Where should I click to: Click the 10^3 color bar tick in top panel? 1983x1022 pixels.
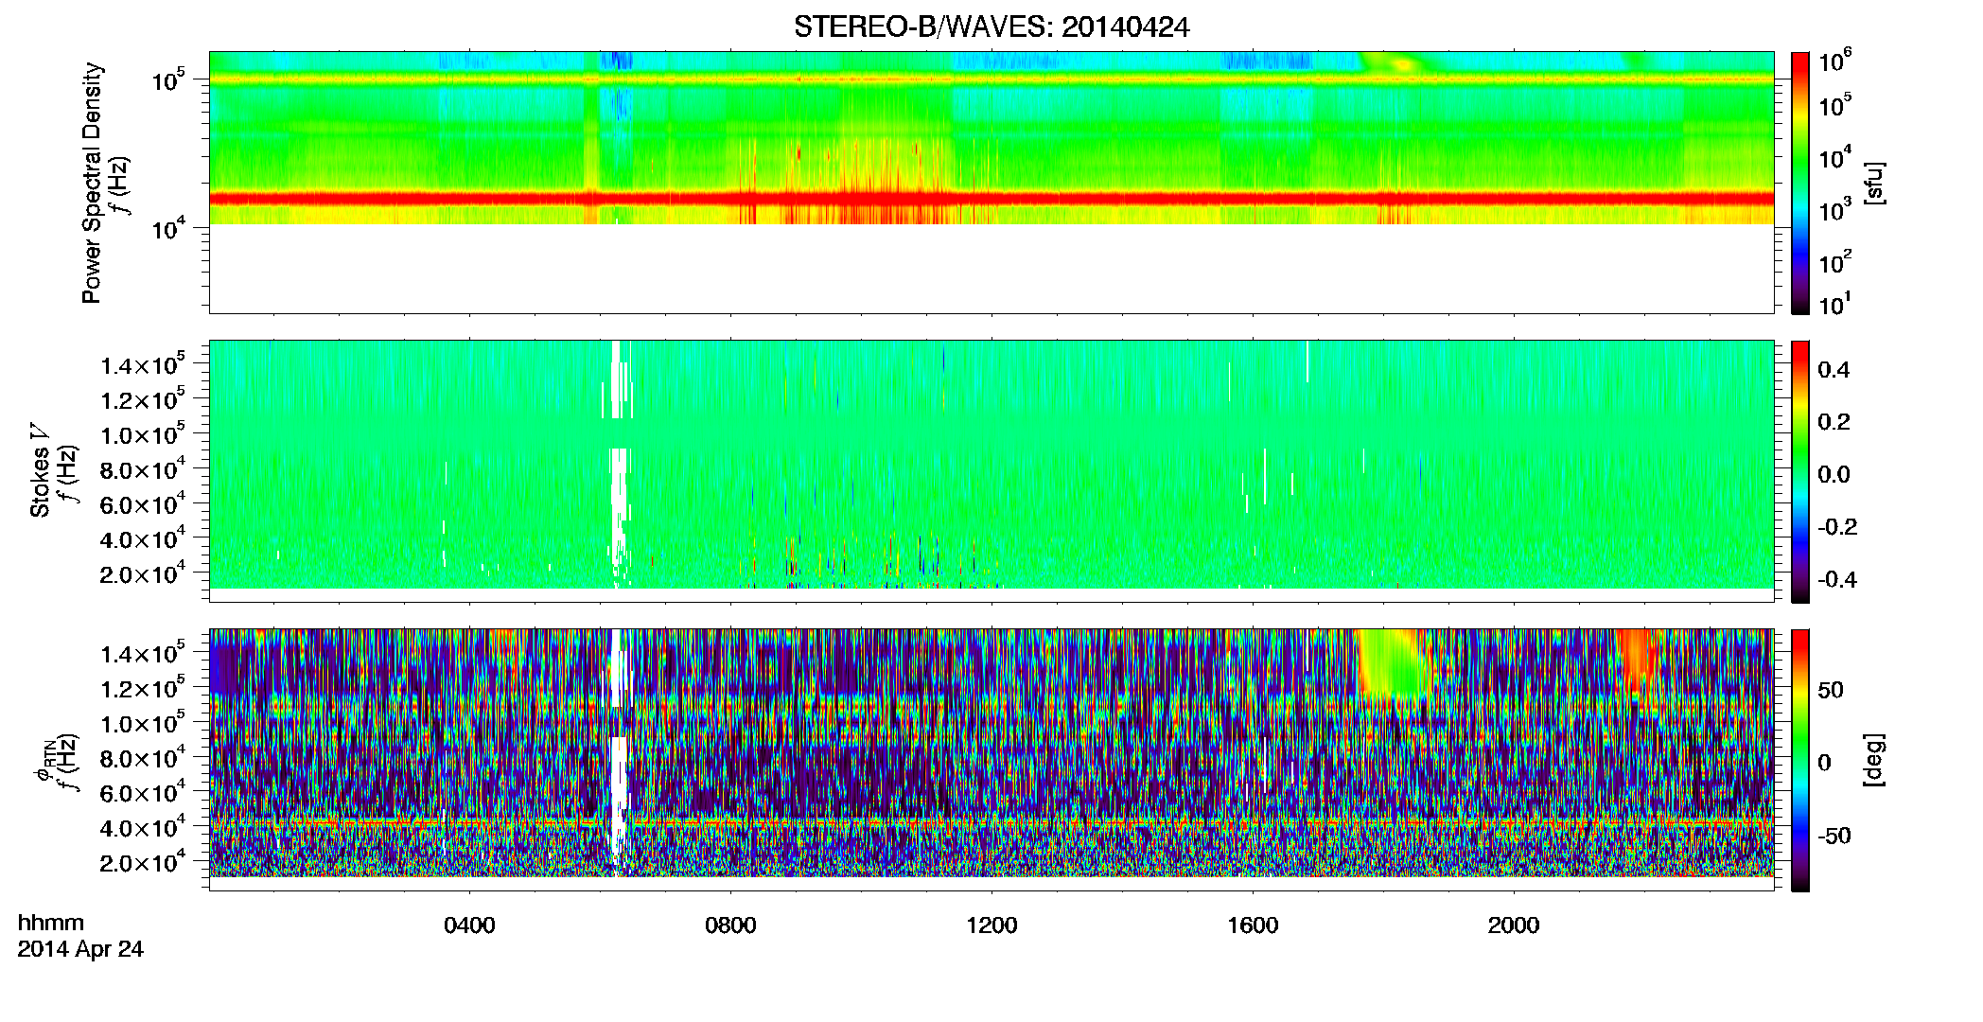click(1835, 209)
